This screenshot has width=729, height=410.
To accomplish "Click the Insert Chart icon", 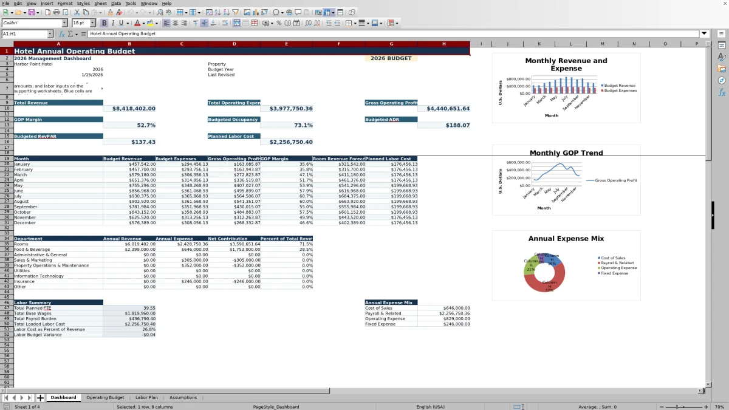I will [x=256, y=12].
